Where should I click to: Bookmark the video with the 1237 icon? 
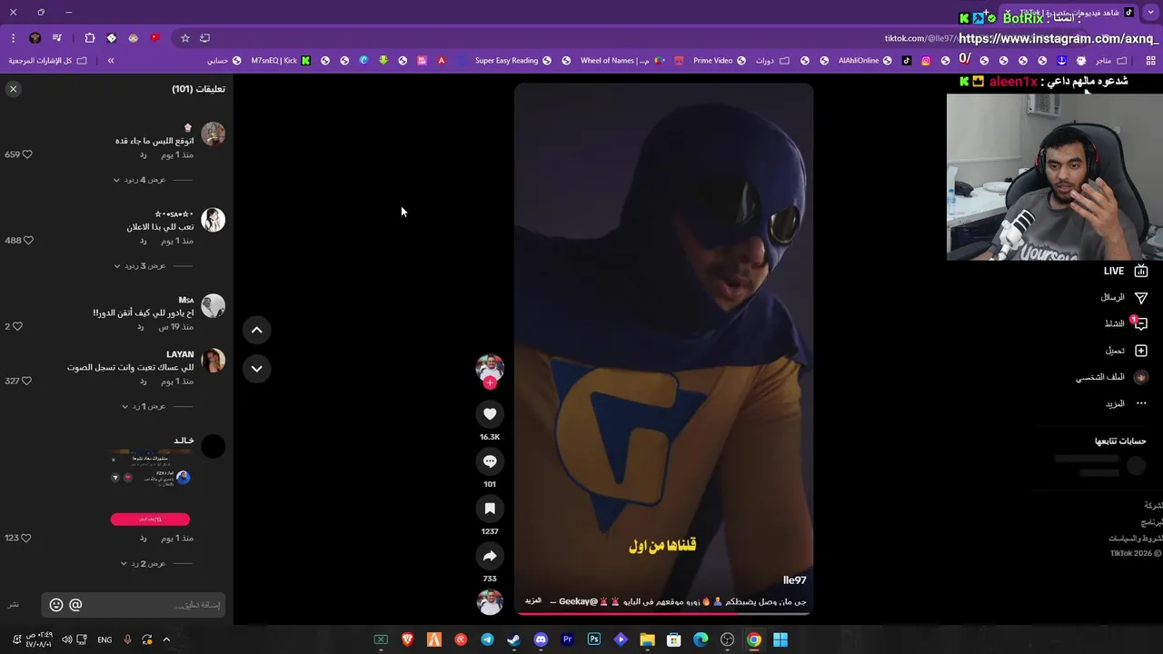[490, 509]
